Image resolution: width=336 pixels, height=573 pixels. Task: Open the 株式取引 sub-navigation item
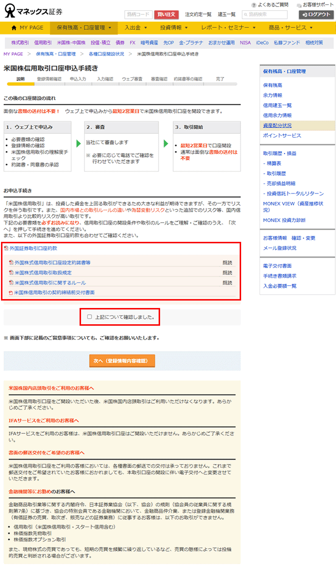pyautogui.click(x=20, y=43)
